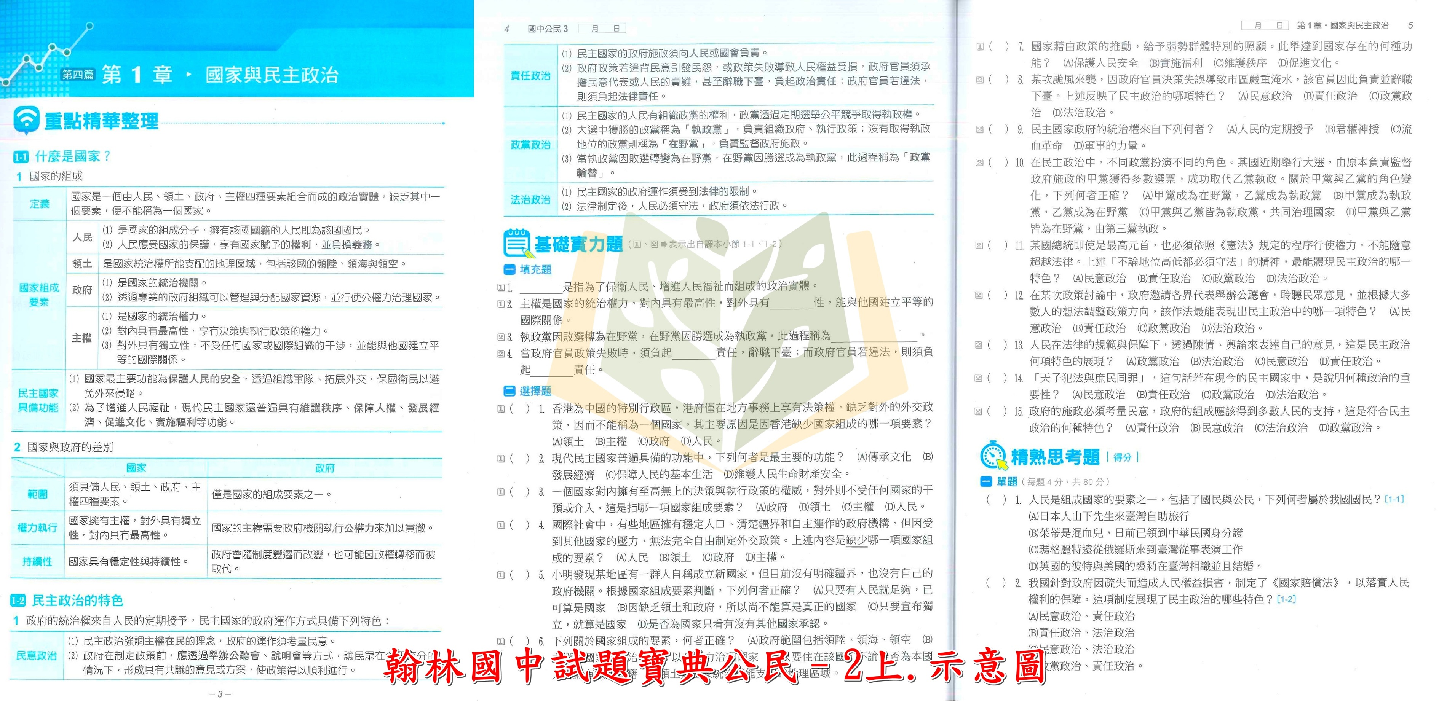
Task: Click the subheading 國家的組成
Action: [56, 176]
